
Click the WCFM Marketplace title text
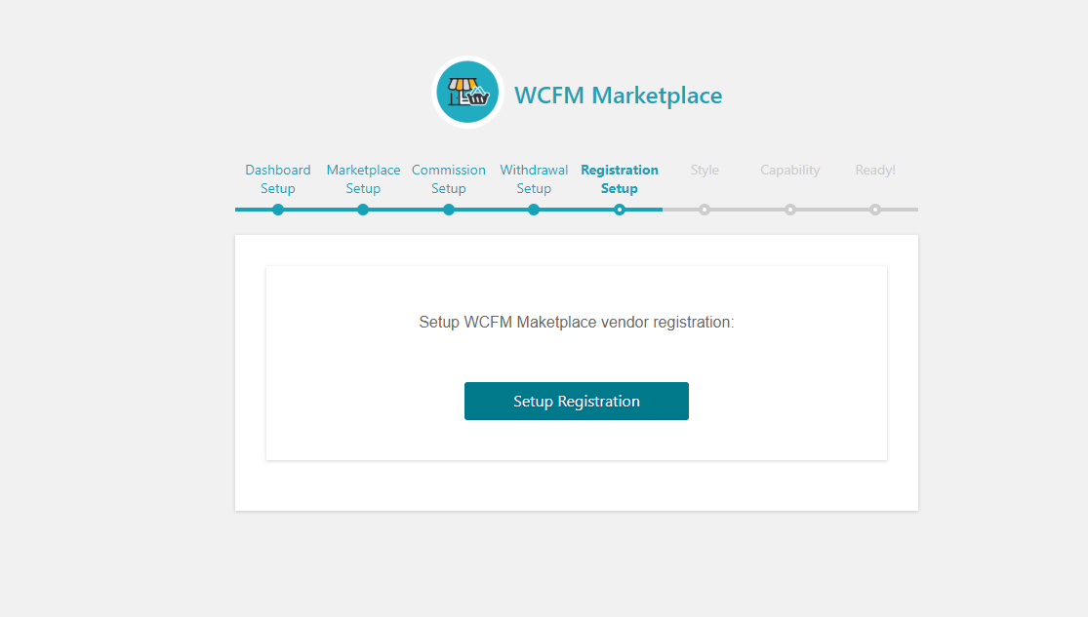(618, 95)
